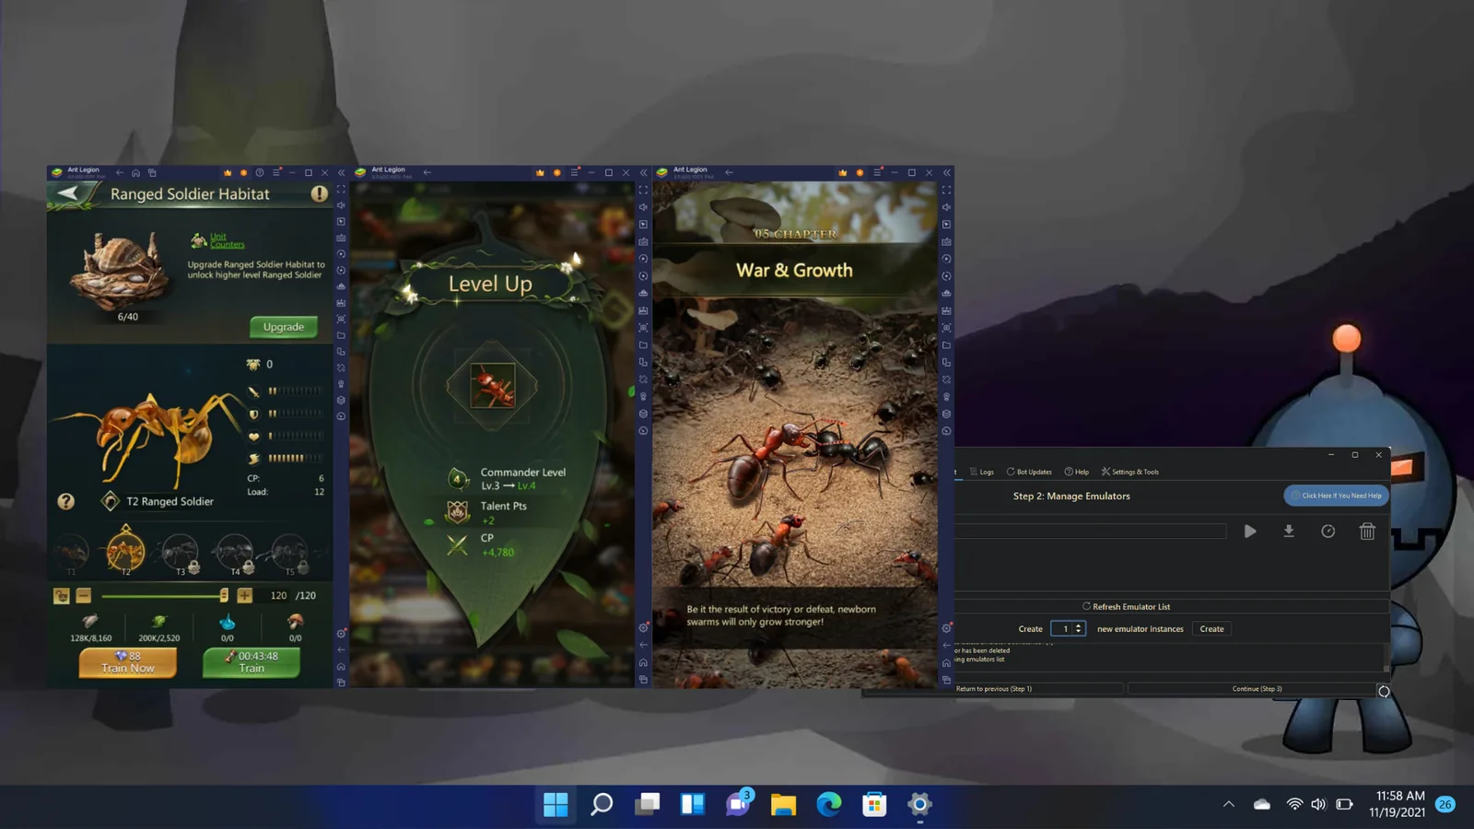
Task: Switch to the Logs tab in bot
Action: [982, 472]
